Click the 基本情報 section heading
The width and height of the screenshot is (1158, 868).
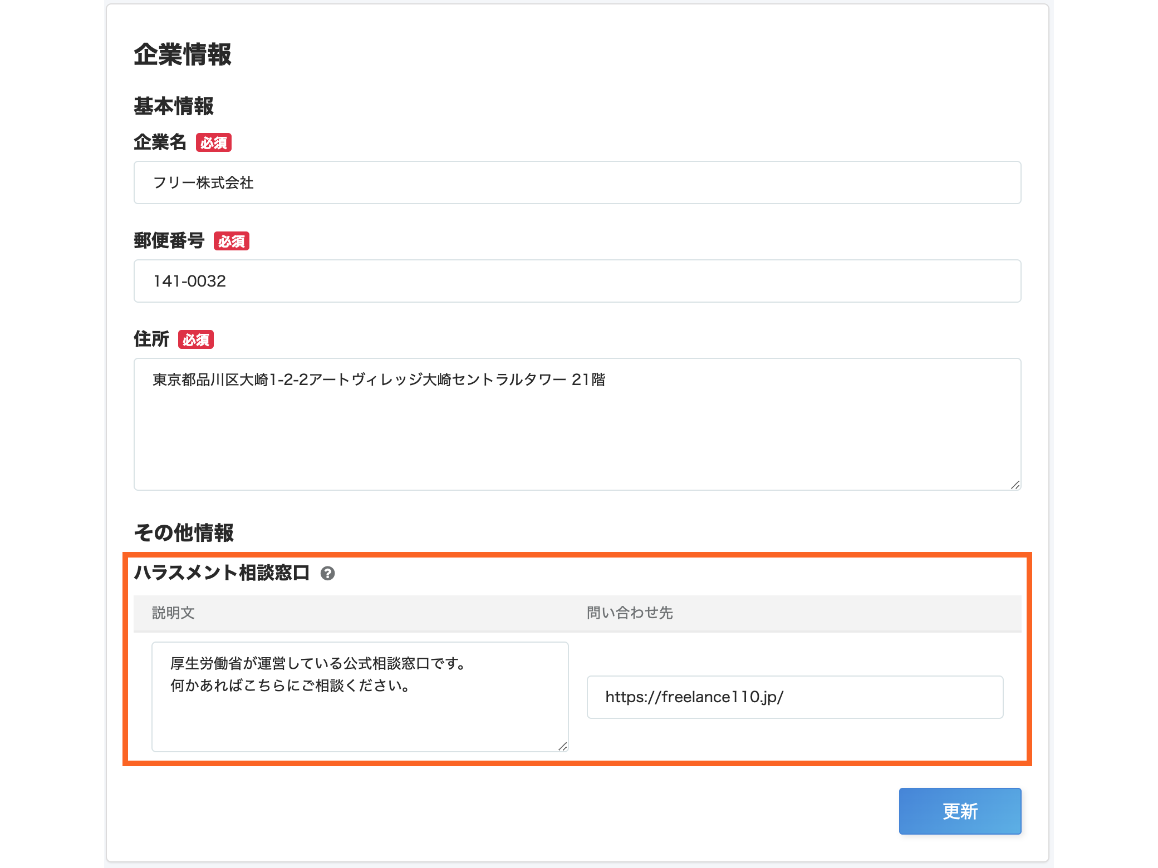174,106
